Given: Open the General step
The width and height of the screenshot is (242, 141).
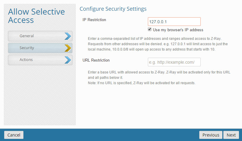Looking at the screenshot, I should pyautogui.click(x=27, y=36).
